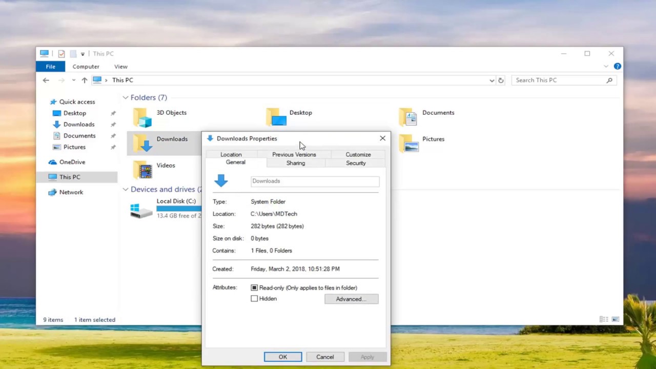Expand the Devices and drives section
The height and width of the screenshot is (369, 656).
click(x=125, y=189)
